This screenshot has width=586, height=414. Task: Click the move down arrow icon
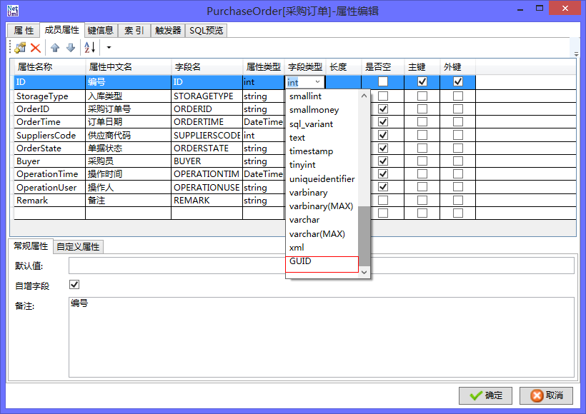point(70,48)
